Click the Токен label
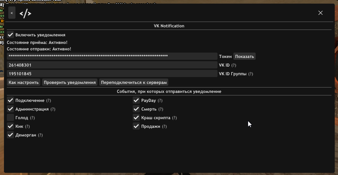Viewport: 338px width, 175px height. click(225, 56)
